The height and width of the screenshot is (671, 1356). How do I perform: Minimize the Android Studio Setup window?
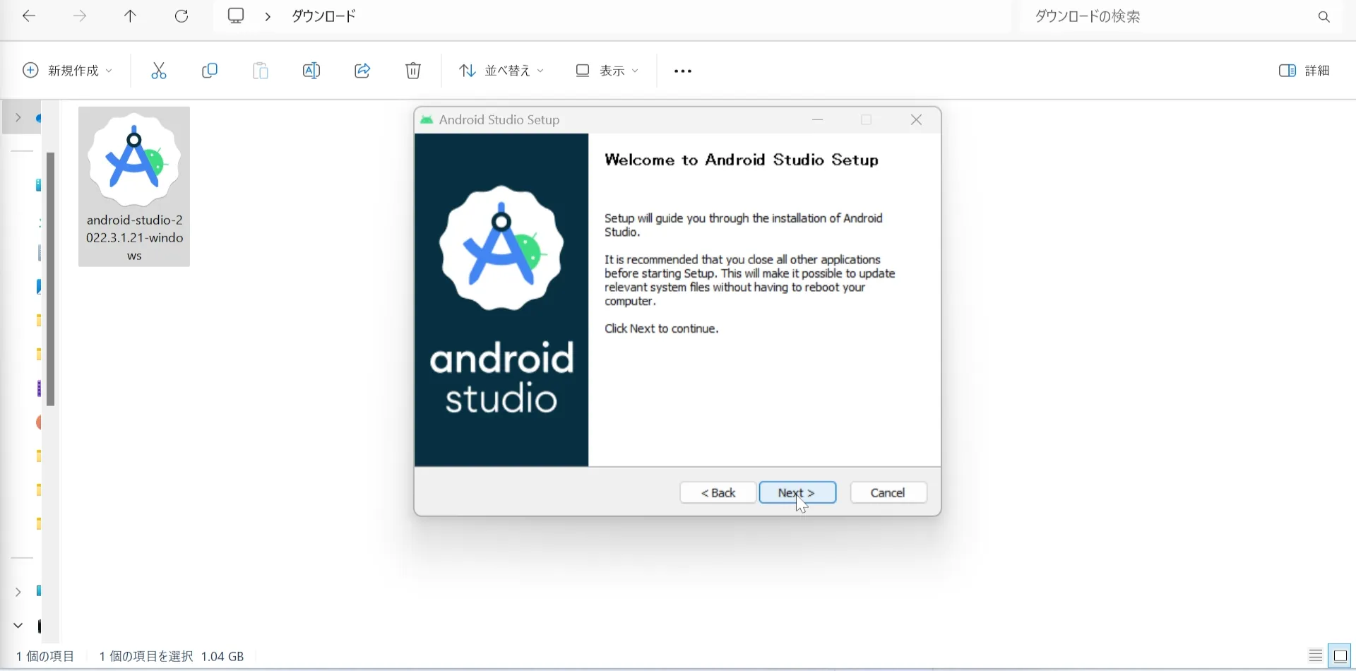coord(818,120)
